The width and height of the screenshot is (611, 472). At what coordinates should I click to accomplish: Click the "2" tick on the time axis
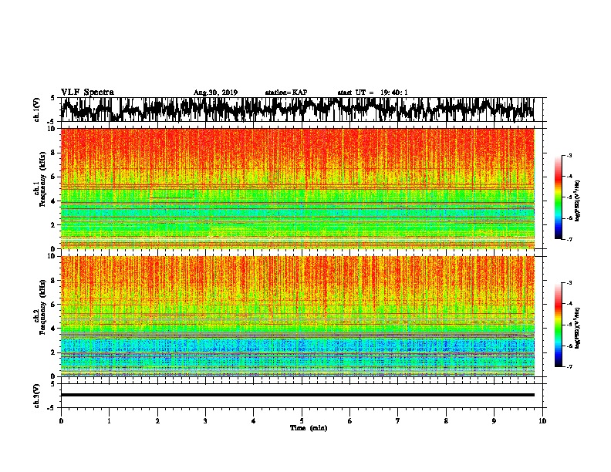[x=157, y=421]
